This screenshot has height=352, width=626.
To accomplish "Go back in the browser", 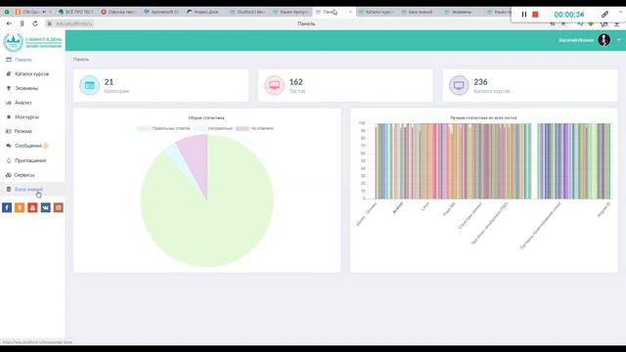I will 9,23.
